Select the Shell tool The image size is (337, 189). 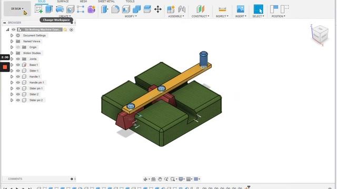point(126,9)
